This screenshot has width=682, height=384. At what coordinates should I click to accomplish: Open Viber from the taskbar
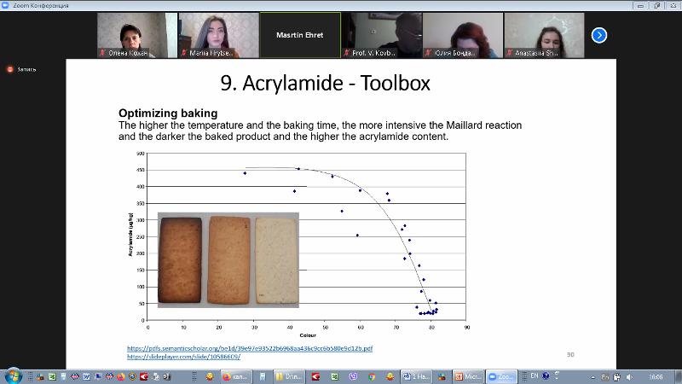[x=353, y=376]
